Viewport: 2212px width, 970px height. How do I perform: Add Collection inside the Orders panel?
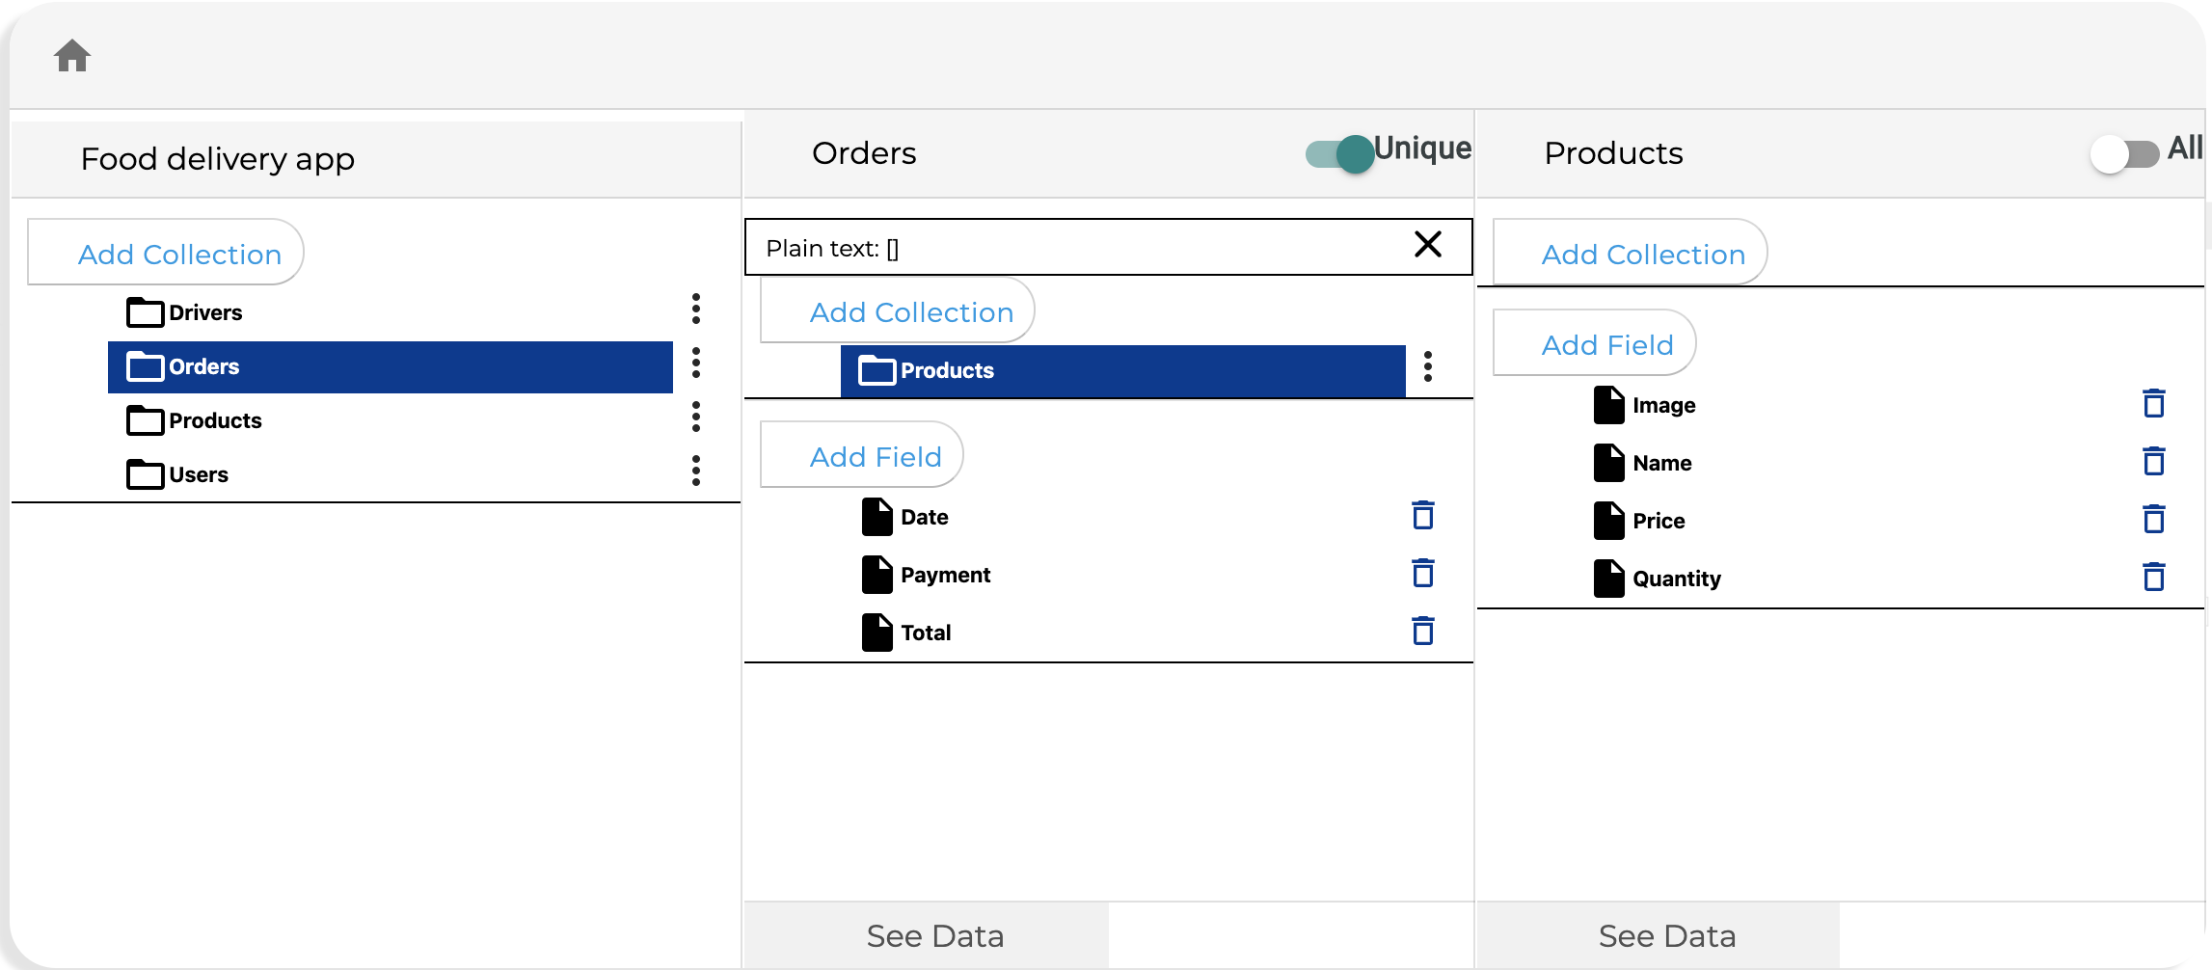click(x=898, y=310)
